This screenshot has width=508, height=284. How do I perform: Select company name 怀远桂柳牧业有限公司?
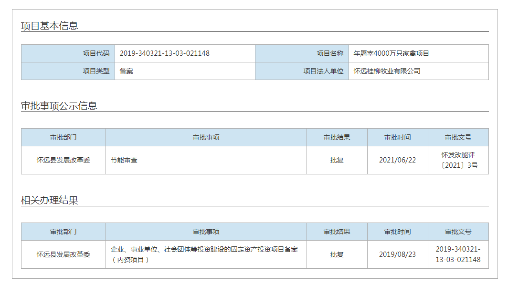(387, 71)
